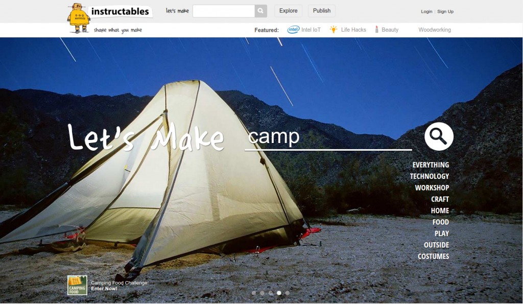Select the last carousel slide dot

point(287,293)
